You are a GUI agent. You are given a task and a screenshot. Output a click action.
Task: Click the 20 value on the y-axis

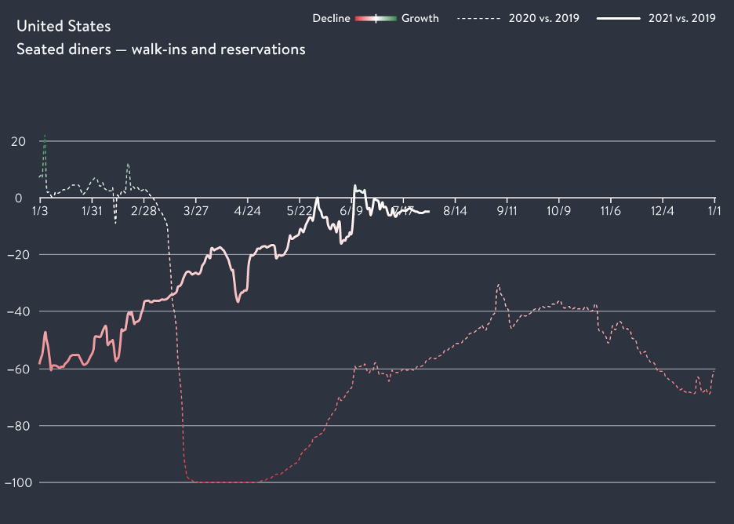tap(19, 141)
